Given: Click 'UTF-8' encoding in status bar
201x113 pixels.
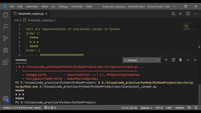Looking at the screenshot, I should [159, 108].
